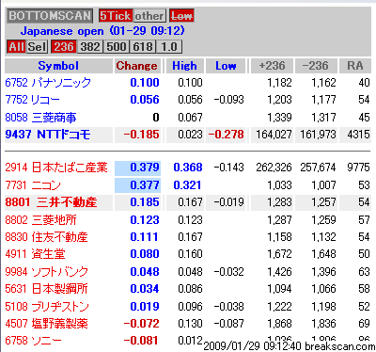
Task: Sort by the Change column header
Action: point(137,66)
